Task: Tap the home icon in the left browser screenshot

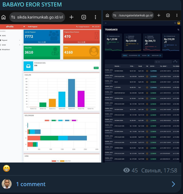Action: pyautogui.click(x=3, y=17)
